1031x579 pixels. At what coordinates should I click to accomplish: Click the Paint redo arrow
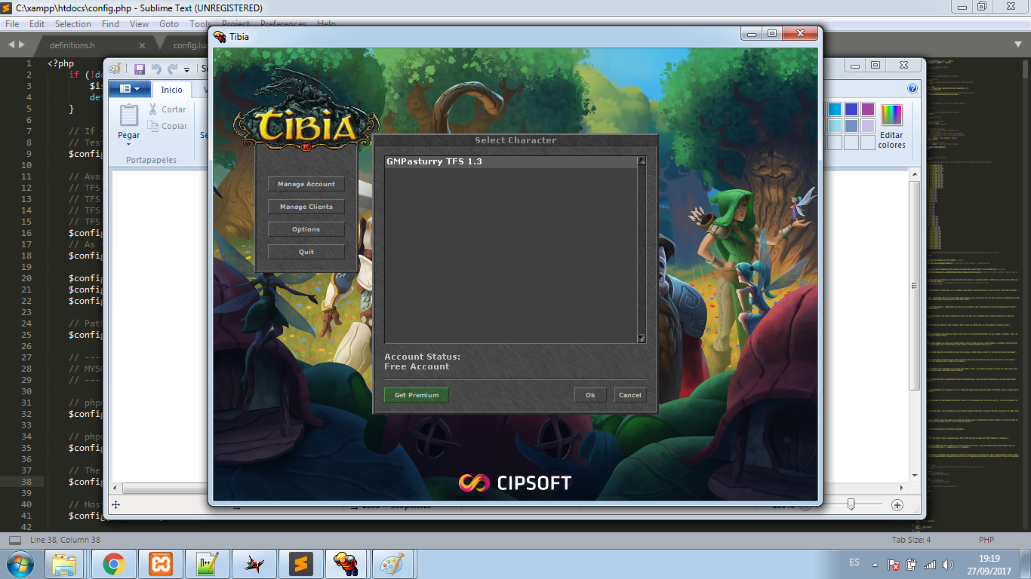(173, 69)
